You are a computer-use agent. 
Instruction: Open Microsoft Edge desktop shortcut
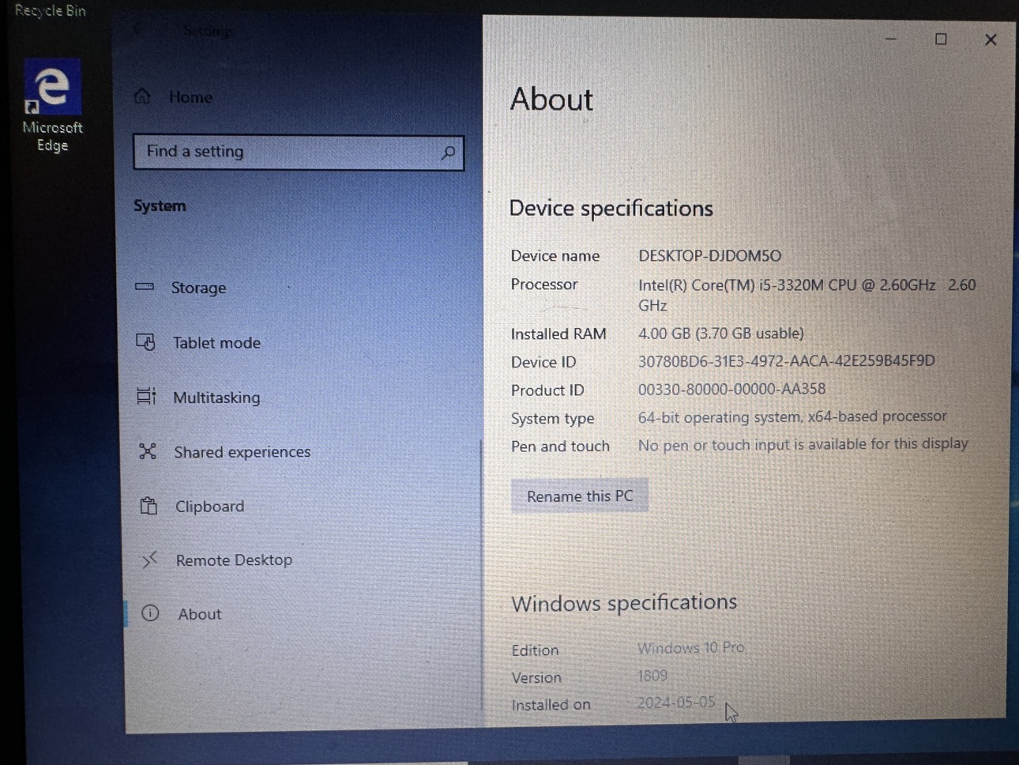(52, 106)
